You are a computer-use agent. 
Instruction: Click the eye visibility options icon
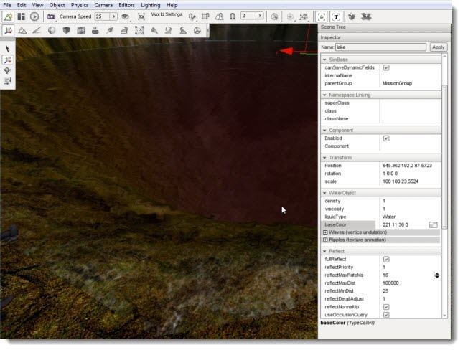(x=126, y=16)
